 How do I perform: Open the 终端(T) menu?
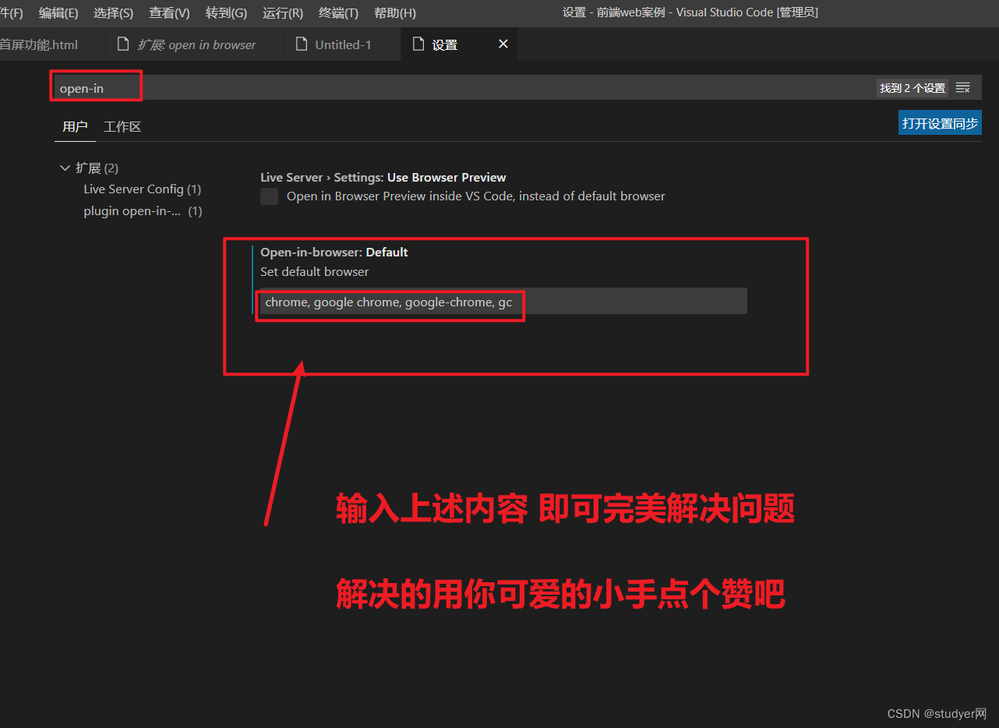[339, 13]
